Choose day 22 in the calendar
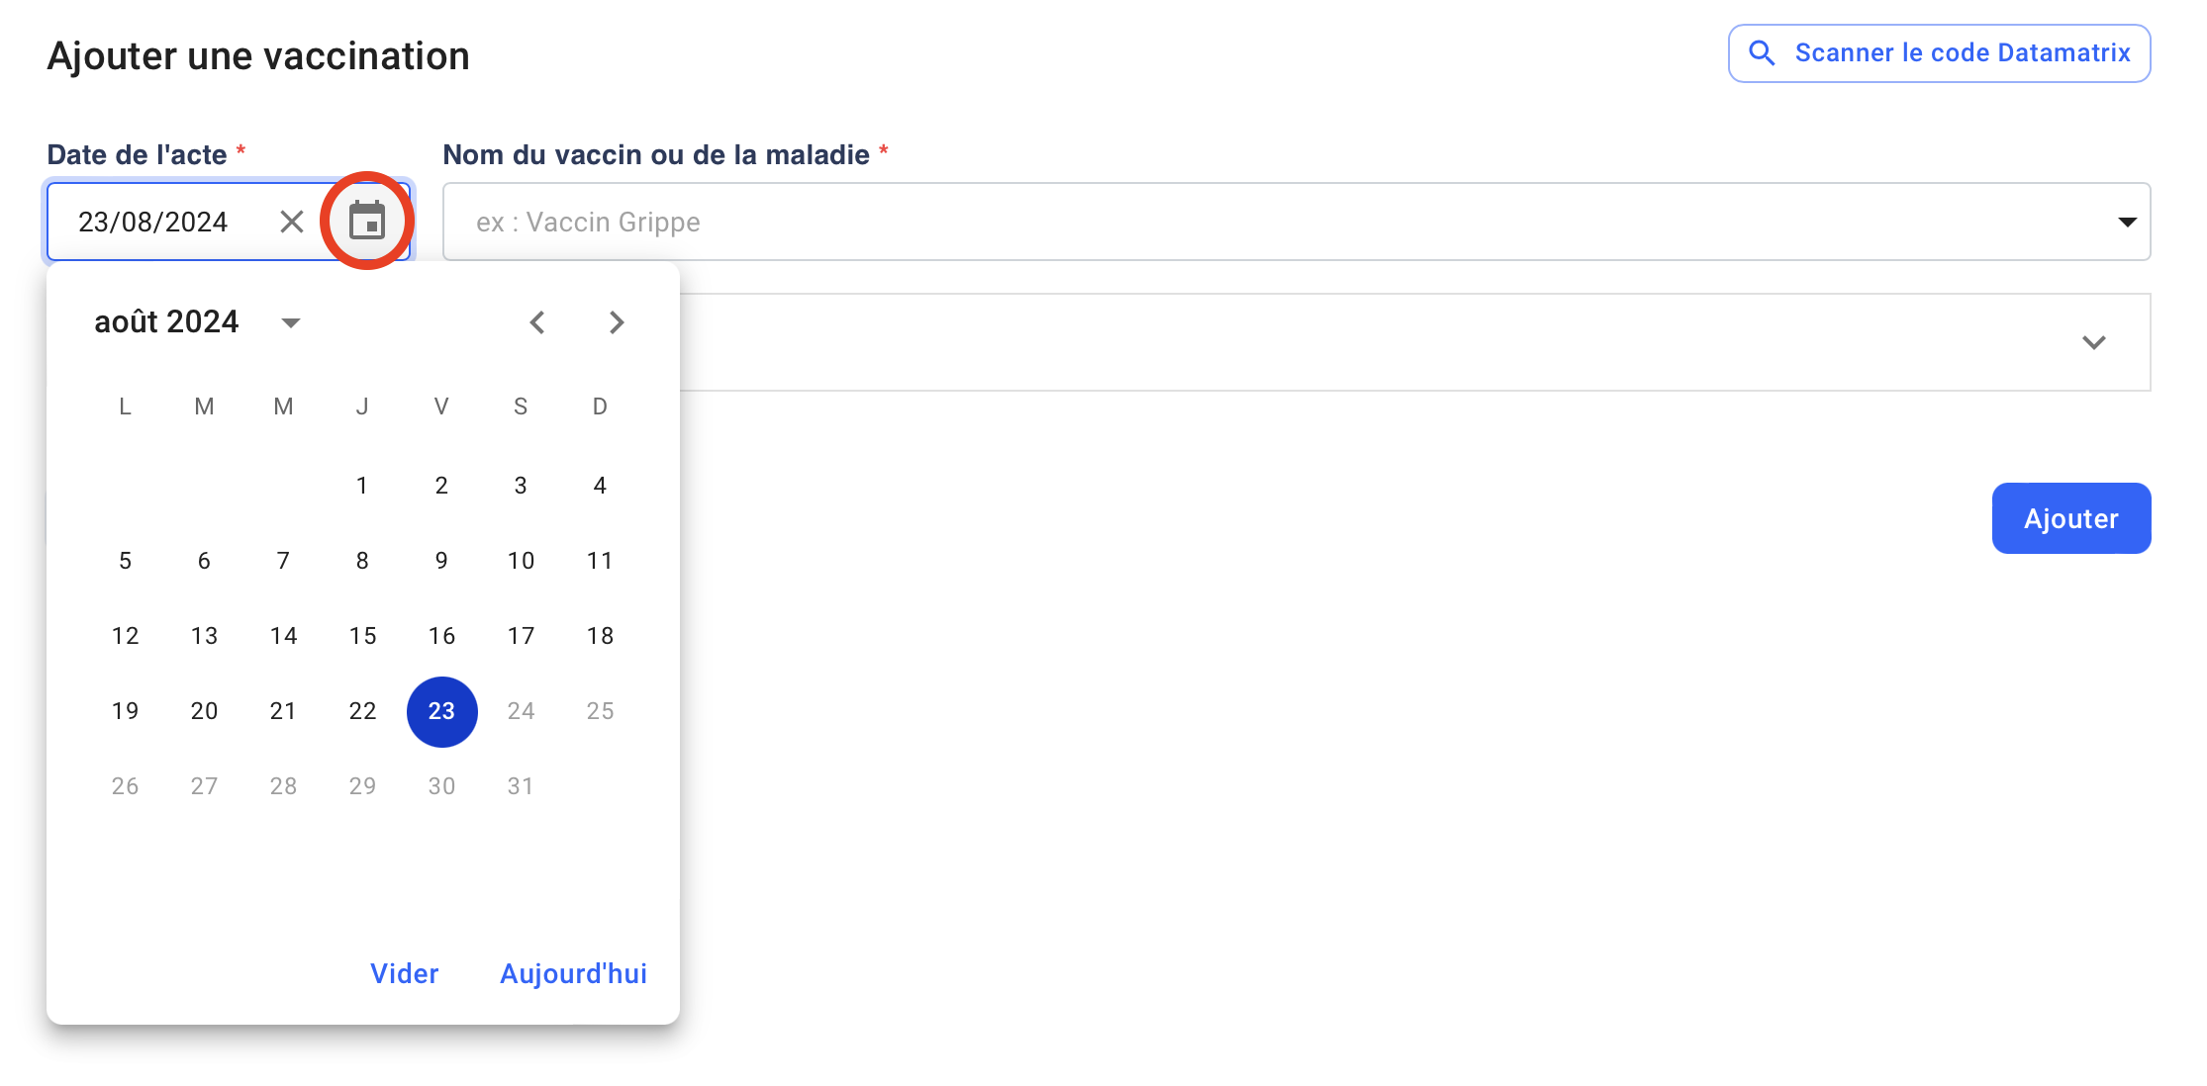 pyautogui.click(x=362, y=711)
